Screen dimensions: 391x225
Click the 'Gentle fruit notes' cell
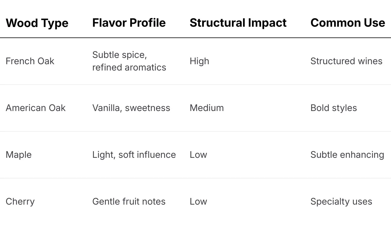point(129,202)
